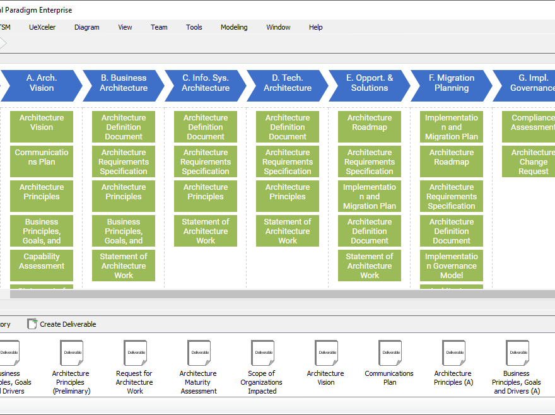Open the Request for Architecture Work deliverable icon

[x=135, y=353]
